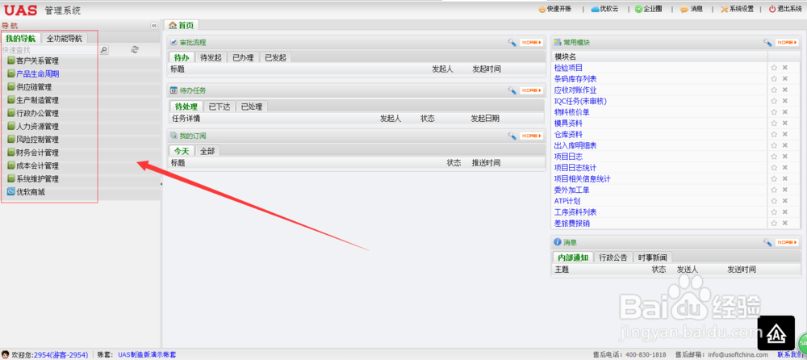Image resolution: width=807 pixels, height=360 pixels.
Task: Expand 系统维护管理 in navigation
Action: [37, 179]
